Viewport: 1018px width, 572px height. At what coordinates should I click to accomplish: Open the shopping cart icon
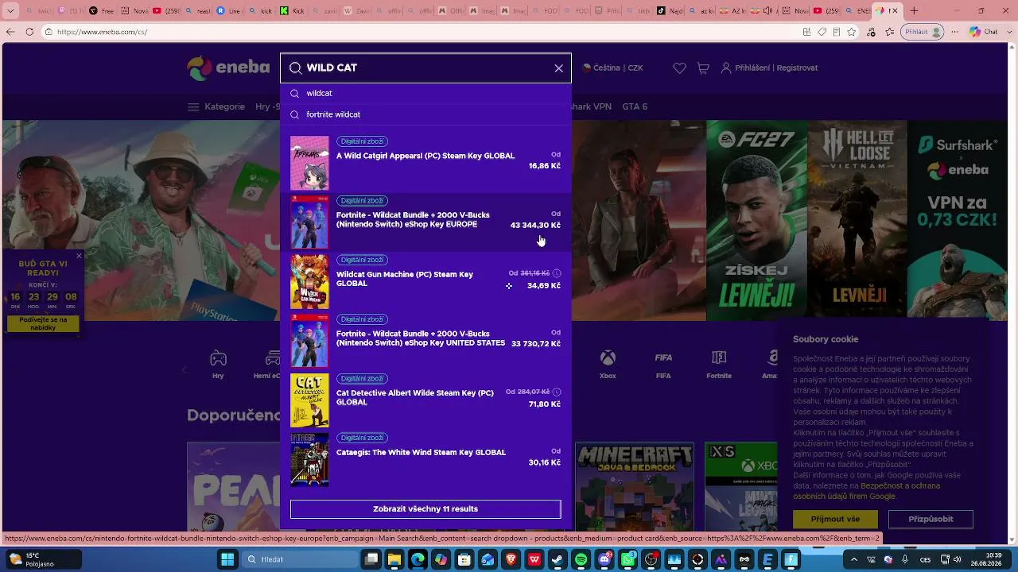coord(703,68)
